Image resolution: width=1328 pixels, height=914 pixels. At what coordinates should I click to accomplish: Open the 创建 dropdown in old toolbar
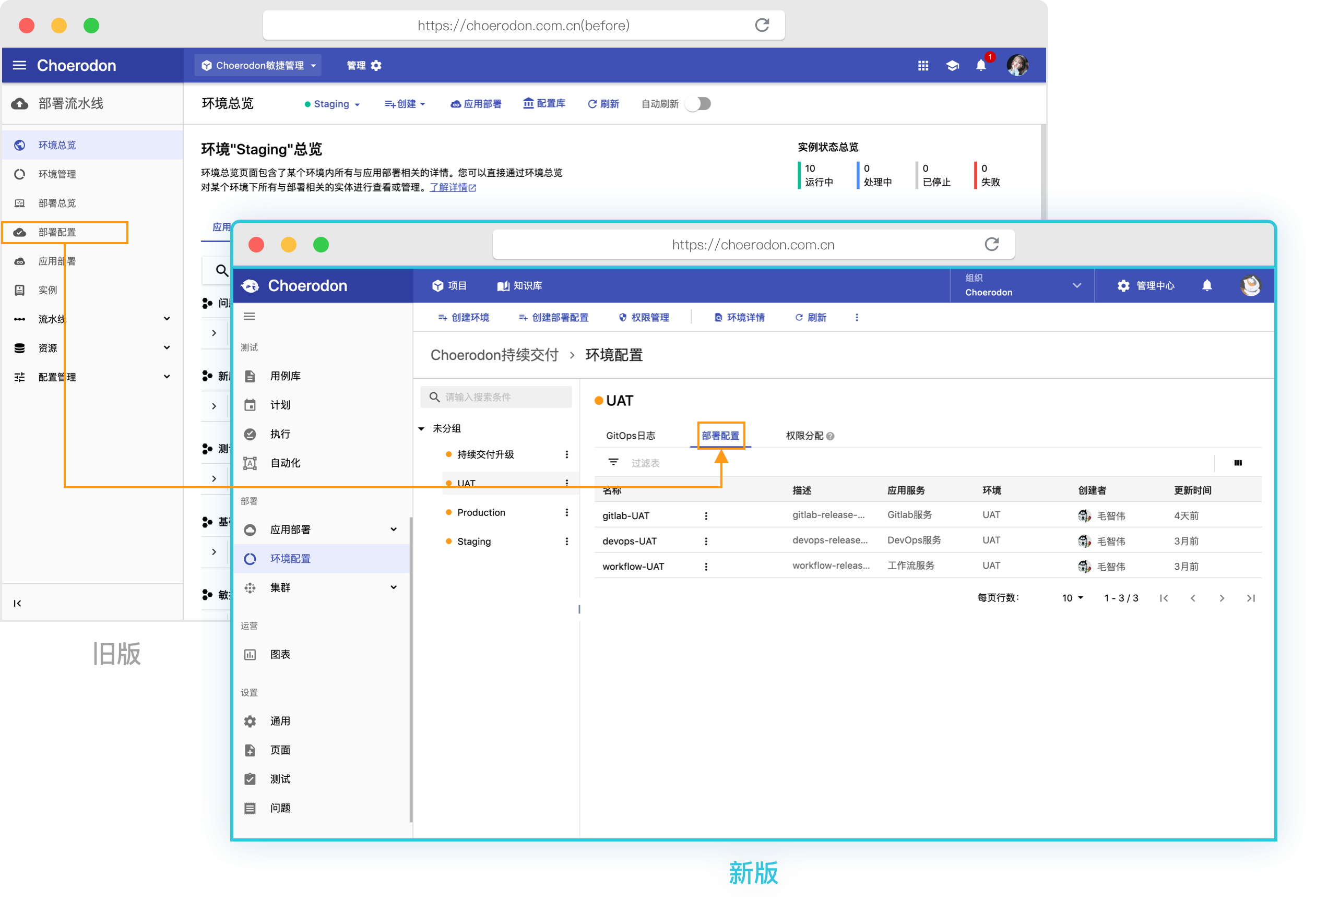pyautogui.click(x=405, y=104)
